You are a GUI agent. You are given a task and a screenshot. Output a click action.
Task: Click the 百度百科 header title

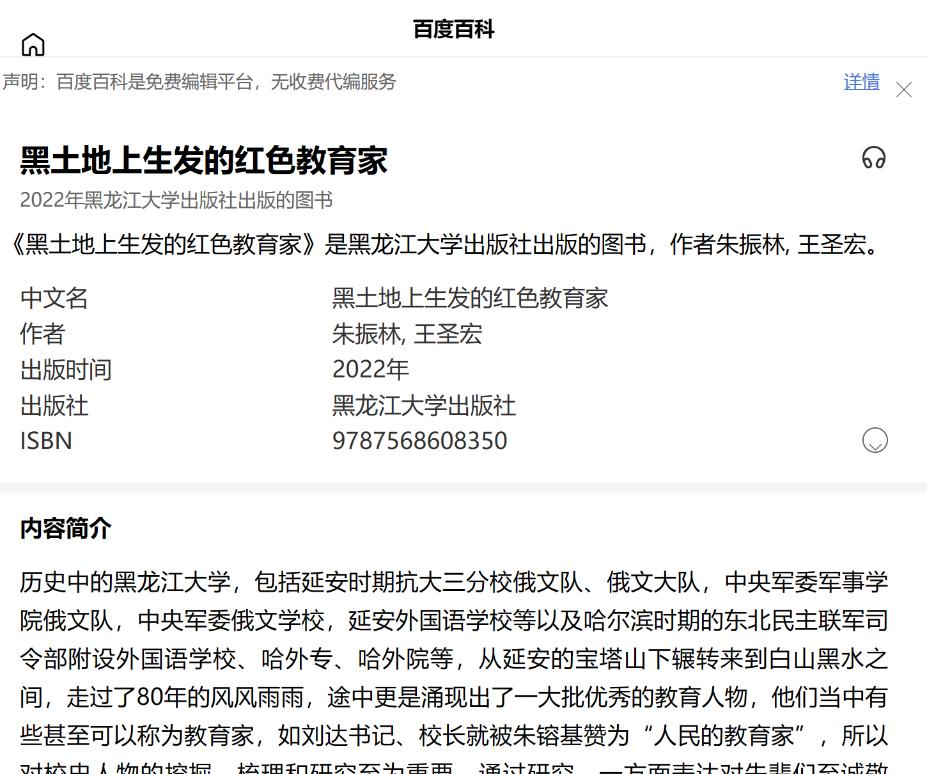pyautogui.click(x=453, y=29)
